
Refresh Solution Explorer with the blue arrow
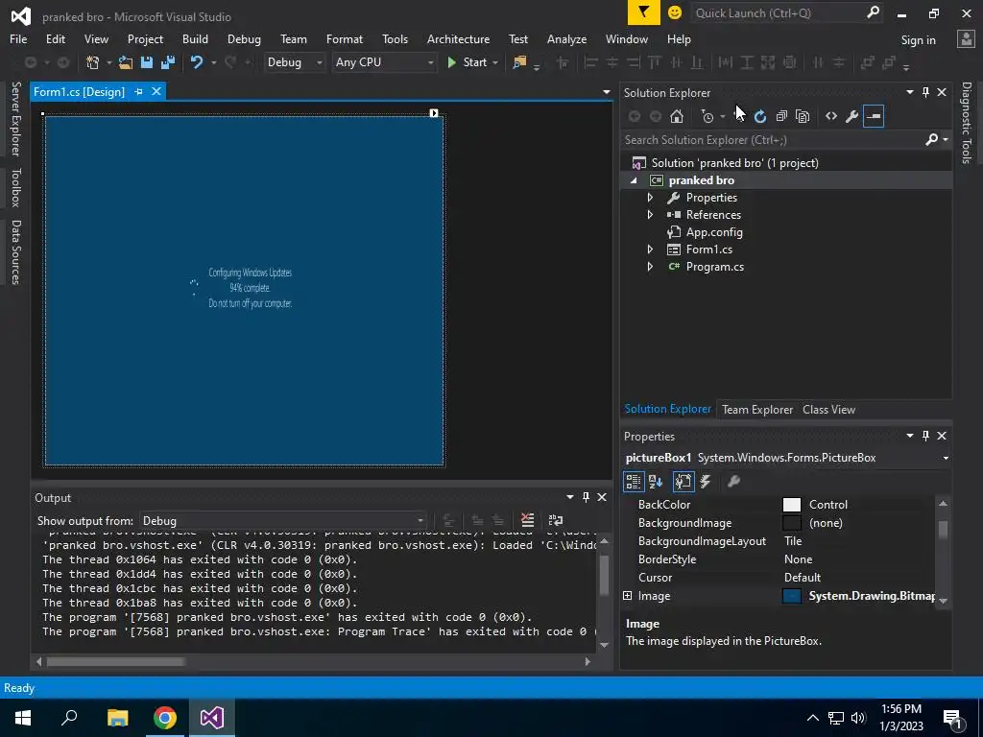(760, 116)
